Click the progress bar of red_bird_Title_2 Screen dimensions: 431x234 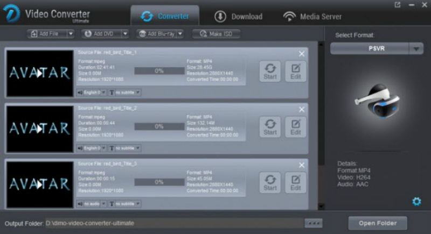point(159,126)
